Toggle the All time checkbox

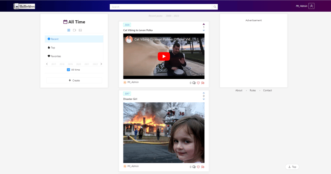click(x=69, y=70)
